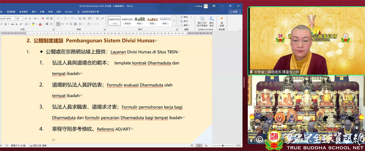Toggle underline formatting

click(x=5, y=24)
